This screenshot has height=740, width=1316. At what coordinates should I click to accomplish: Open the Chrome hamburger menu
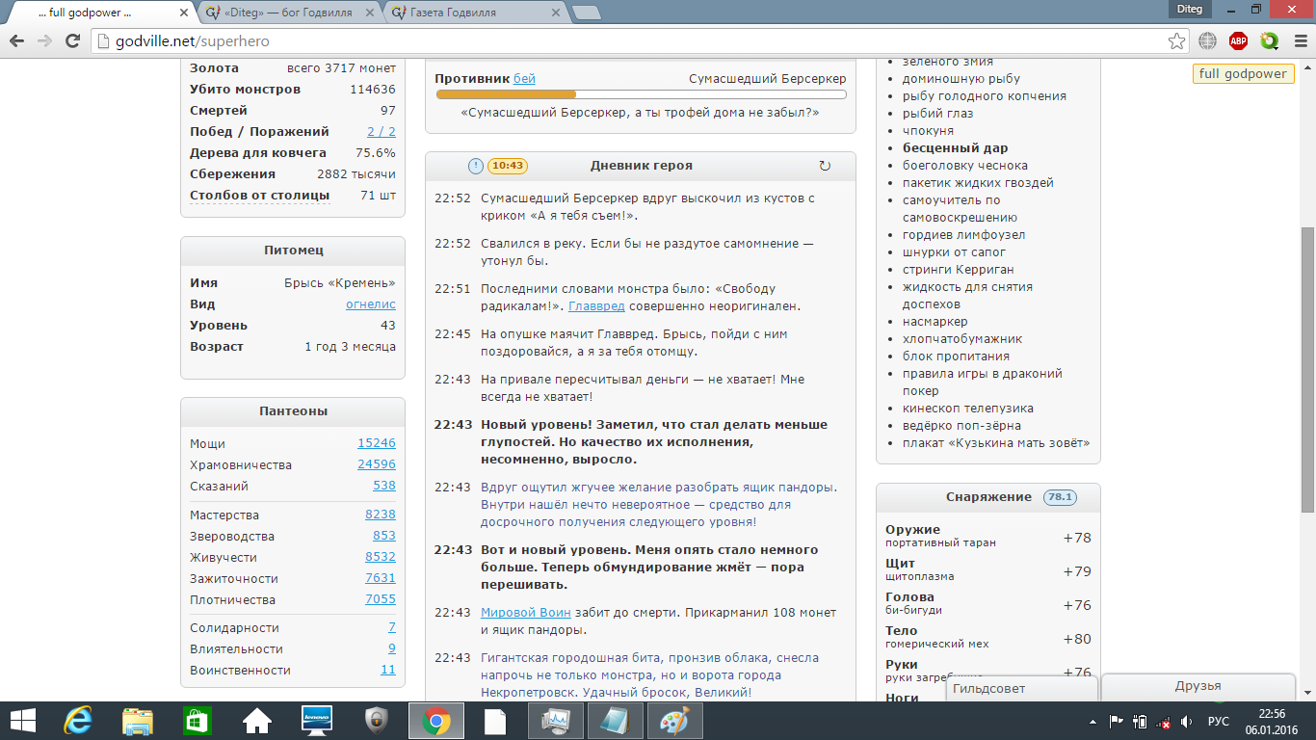(1298, 41)
